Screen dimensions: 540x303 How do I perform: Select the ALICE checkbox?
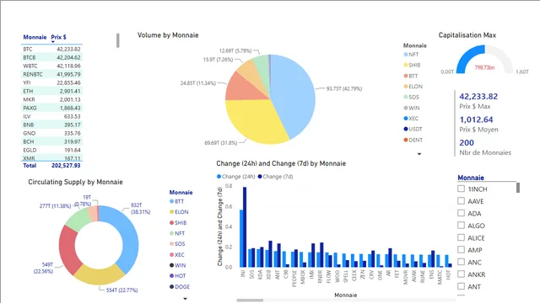tap(462, 237)
